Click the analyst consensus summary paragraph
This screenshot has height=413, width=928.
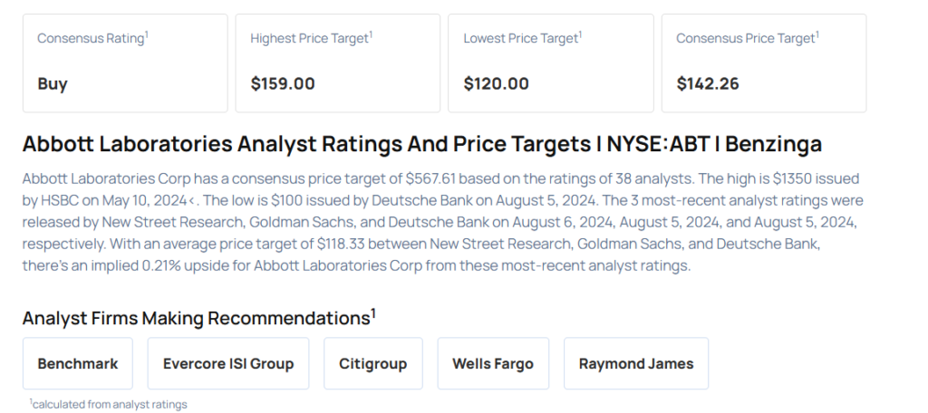click(442, 220)
